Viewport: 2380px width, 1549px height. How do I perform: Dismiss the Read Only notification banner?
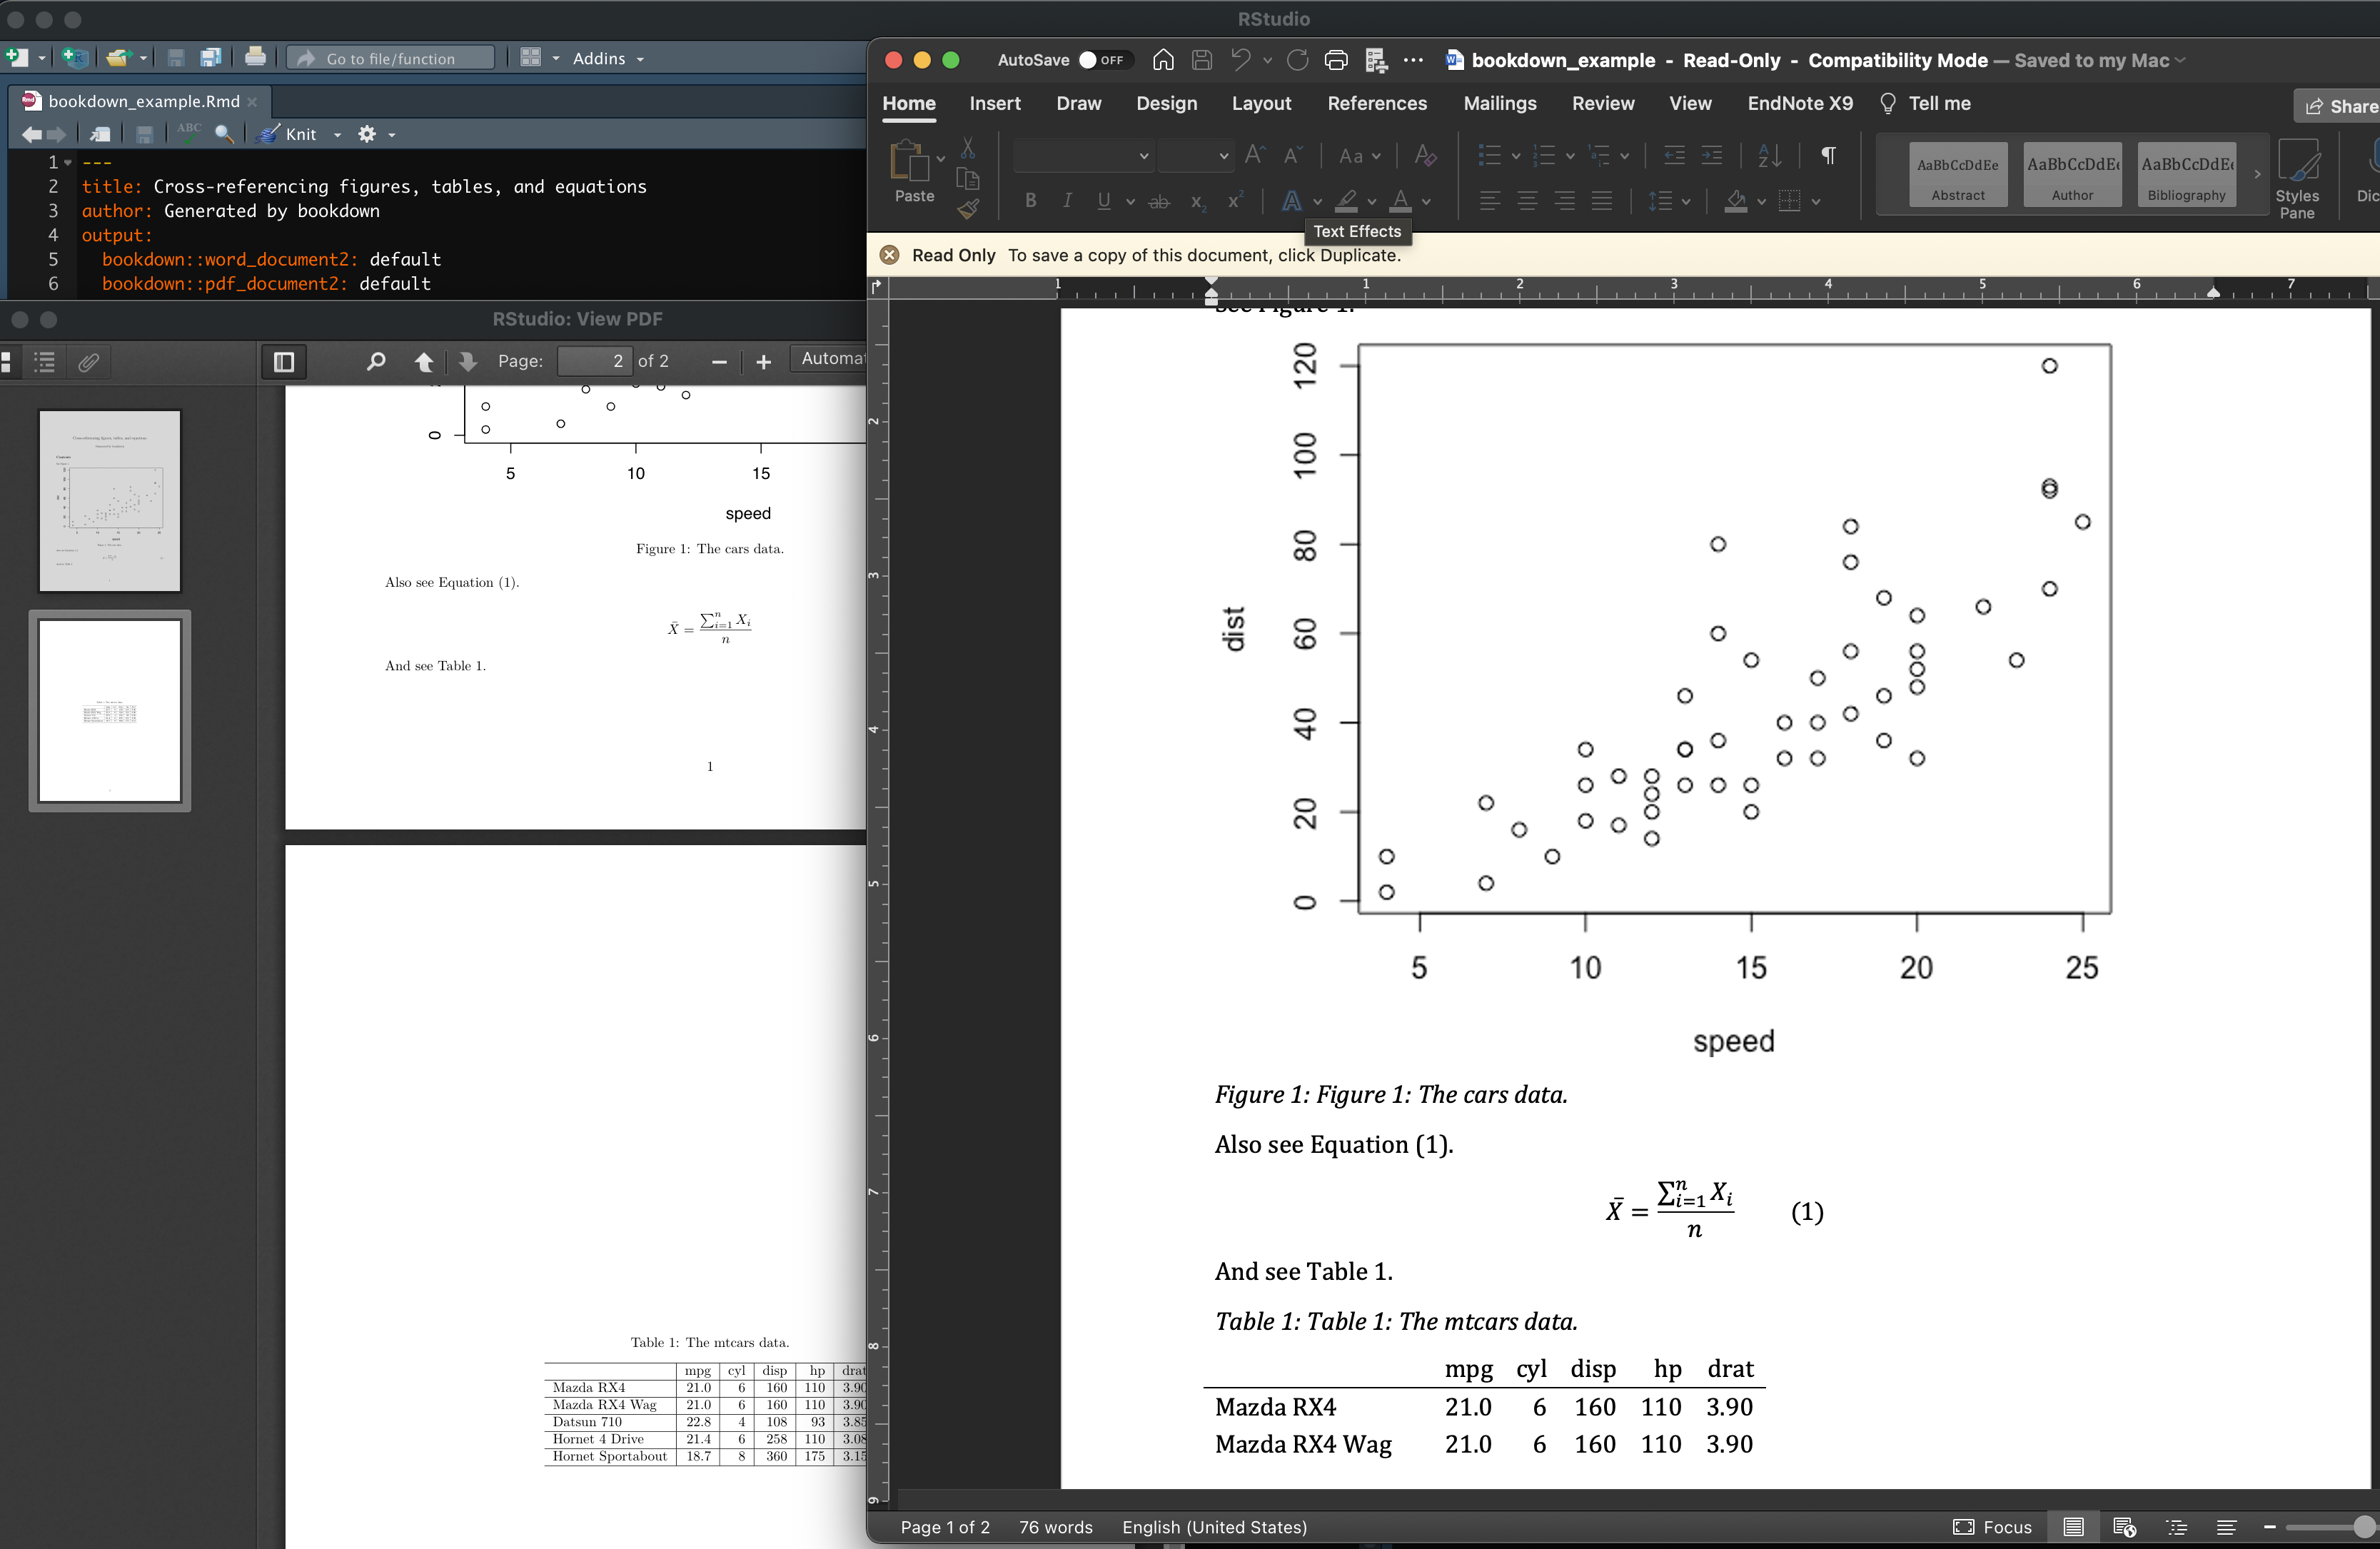[x=889, y=255]
